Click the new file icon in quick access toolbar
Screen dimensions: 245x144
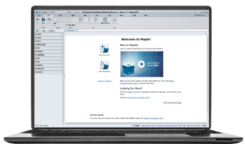pos(39,12)
